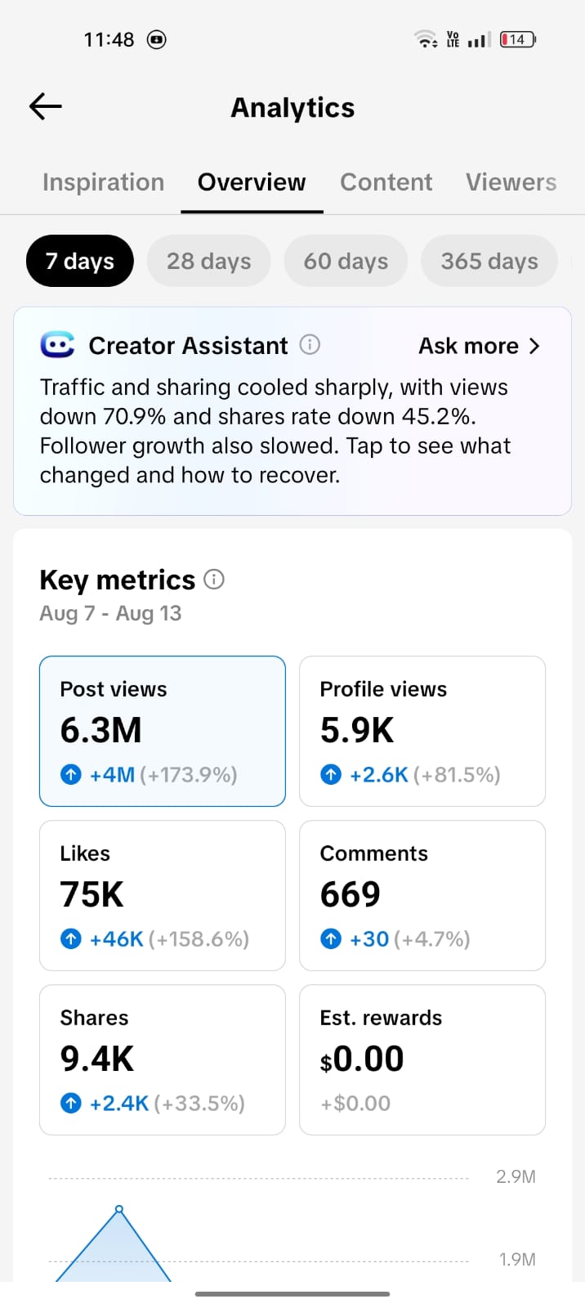Tap the Key metrics info icon
The width and height of the screenshot is (585, 1308).
(x=214, y=580)
